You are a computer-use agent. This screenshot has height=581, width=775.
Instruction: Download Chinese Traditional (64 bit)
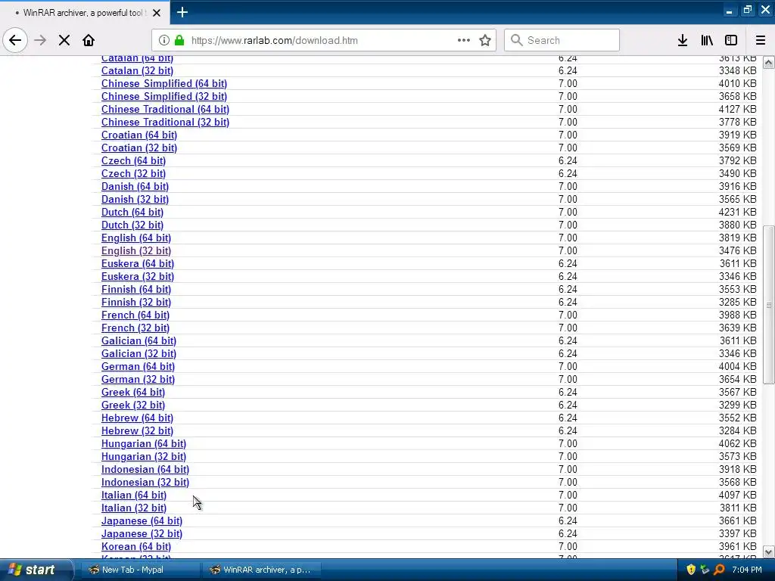(x=165, y=109)
